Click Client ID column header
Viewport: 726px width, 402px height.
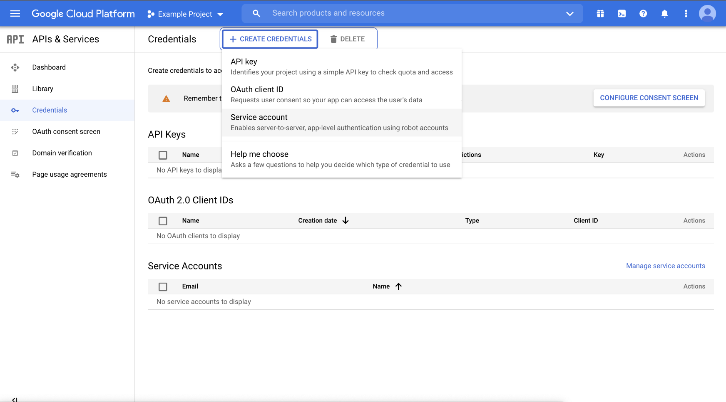[x=586, y=221]
